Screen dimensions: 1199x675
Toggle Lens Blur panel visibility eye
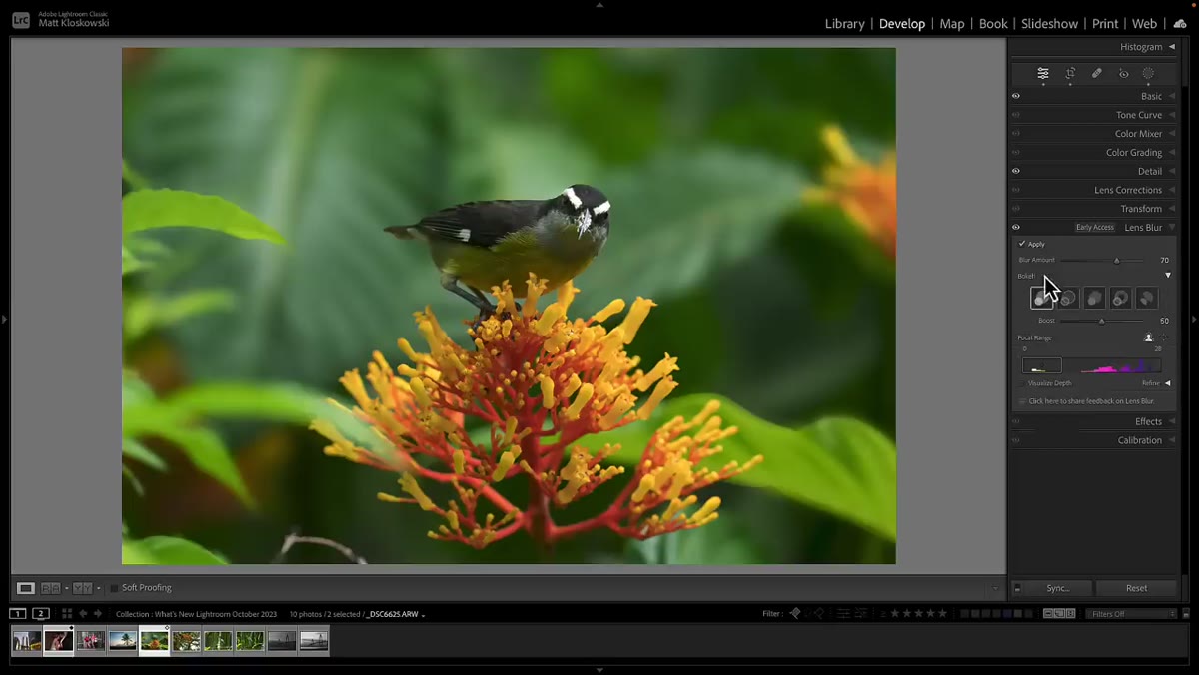tap(1016, 227)
